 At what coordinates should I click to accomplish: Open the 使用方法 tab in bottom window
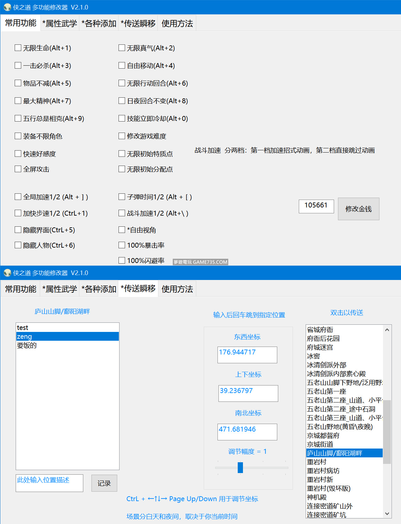tap(177, 289)
